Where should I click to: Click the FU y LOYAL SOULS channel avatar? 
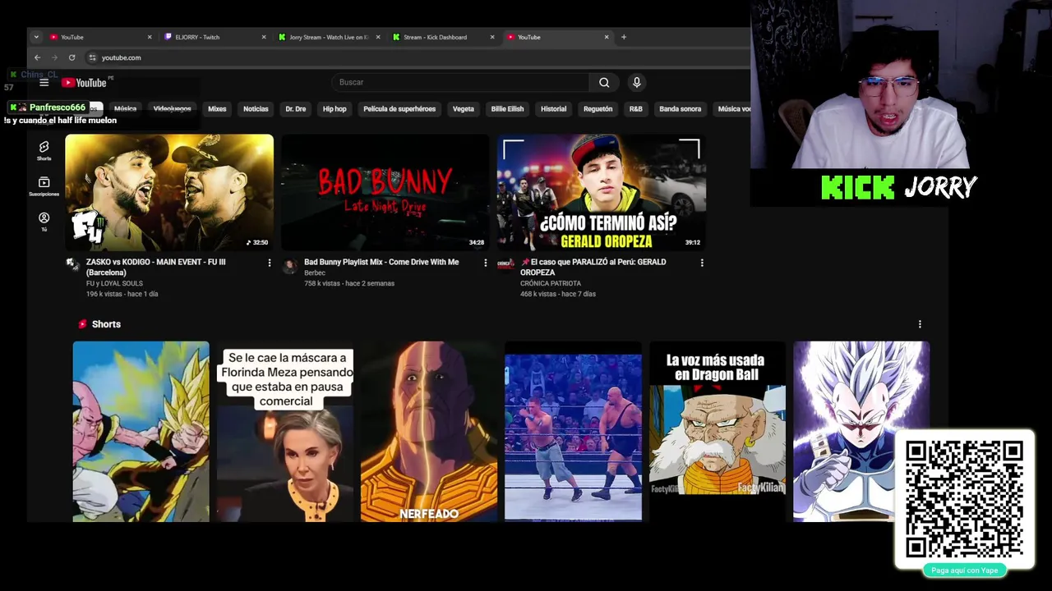click(x=72, y=264)
